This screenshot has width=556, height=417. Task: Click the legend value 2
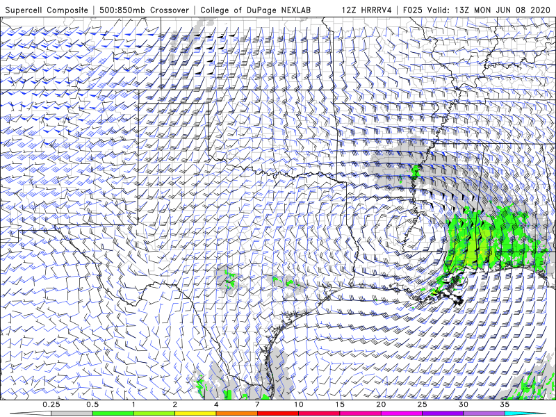[x=175, y=404]
